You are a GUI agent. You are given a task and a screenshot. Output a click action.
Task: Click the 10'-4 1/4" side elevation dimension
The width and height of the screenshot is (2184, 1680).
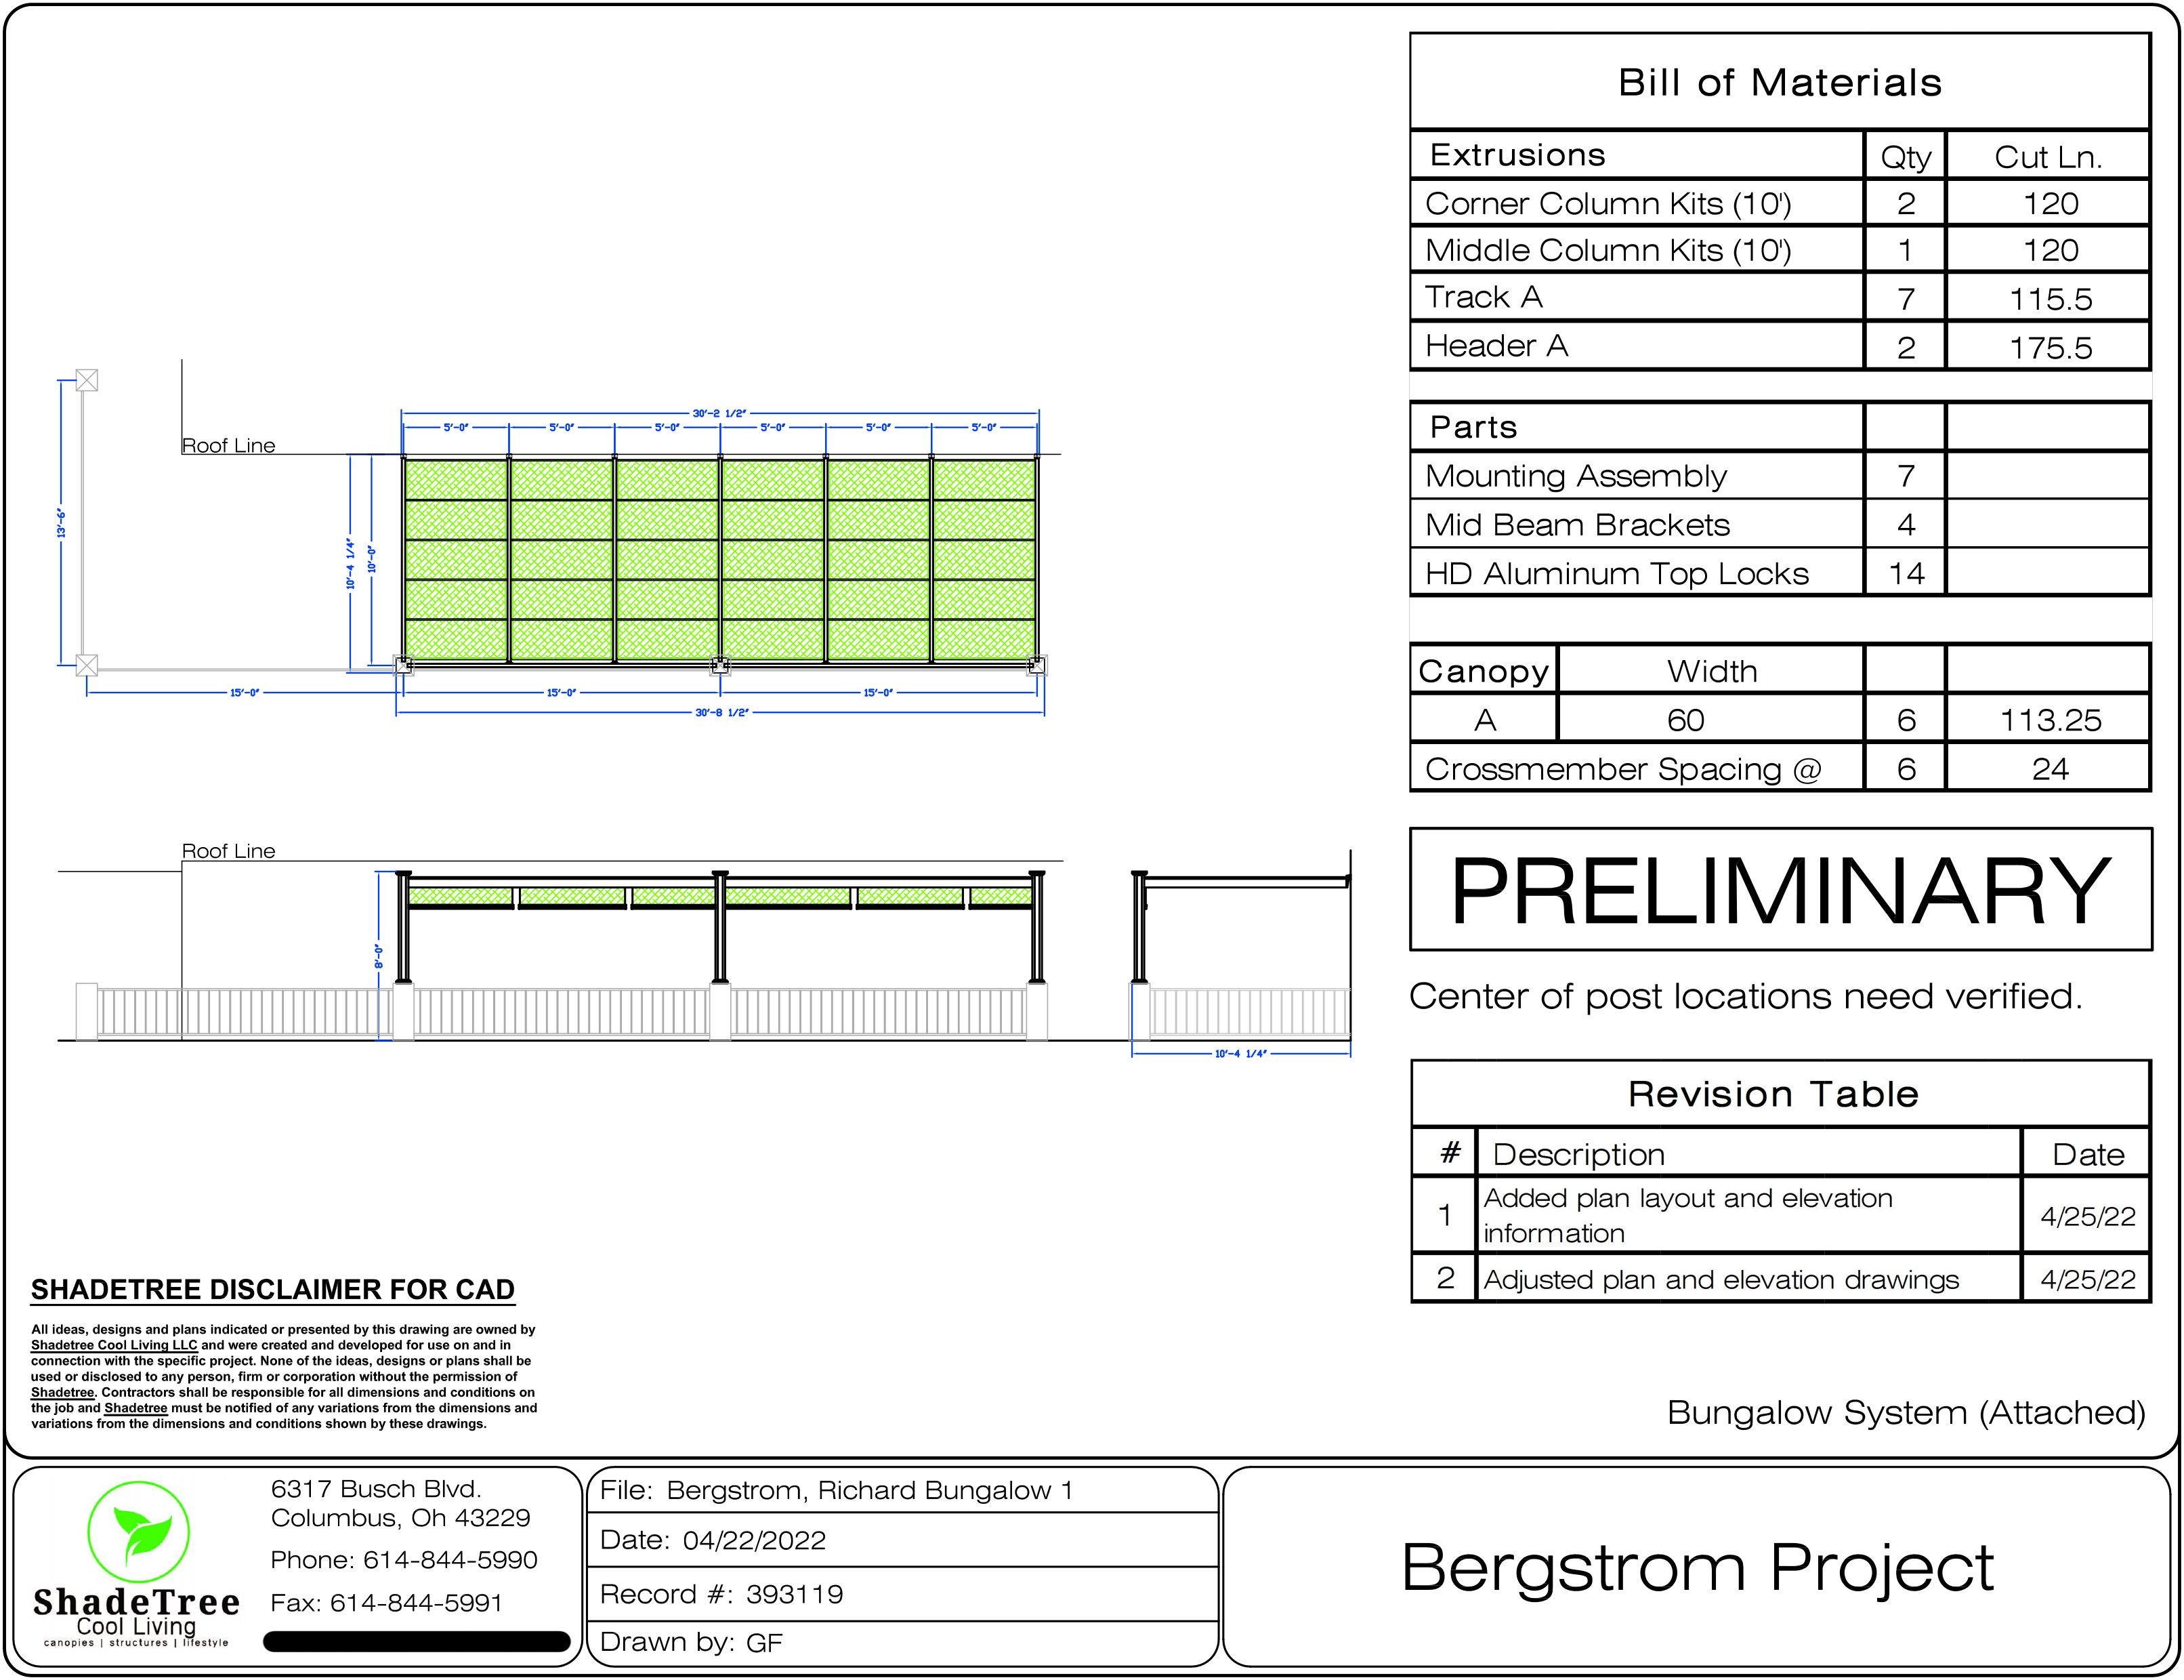[x=1240, y=1054]
